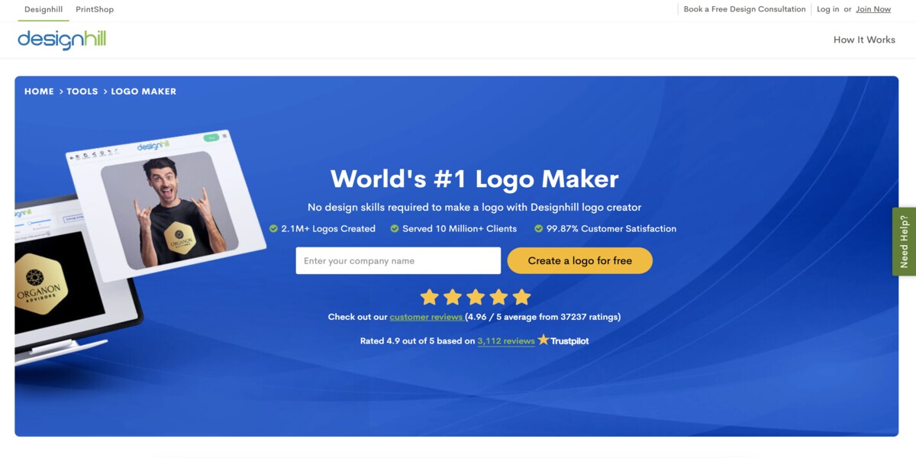Click green checkmark beside 99.87% Customer Satisfaction

pos(539,228)
